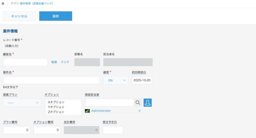
Task: Select Yオプション in the option list
Action: point(56,107)
